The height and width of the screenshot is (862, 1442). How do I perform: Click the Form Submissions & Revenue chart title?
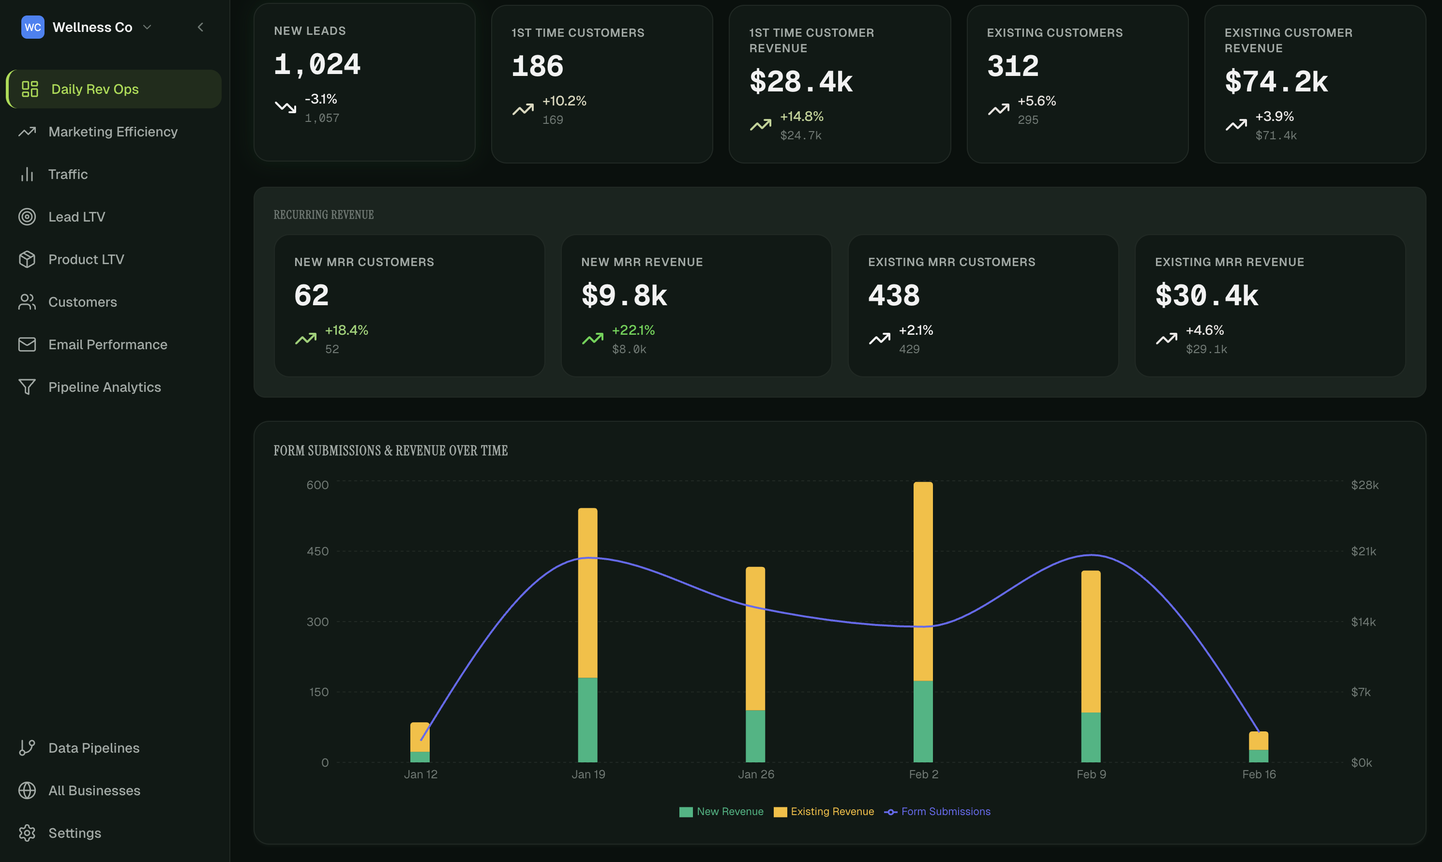pos(391,451)
